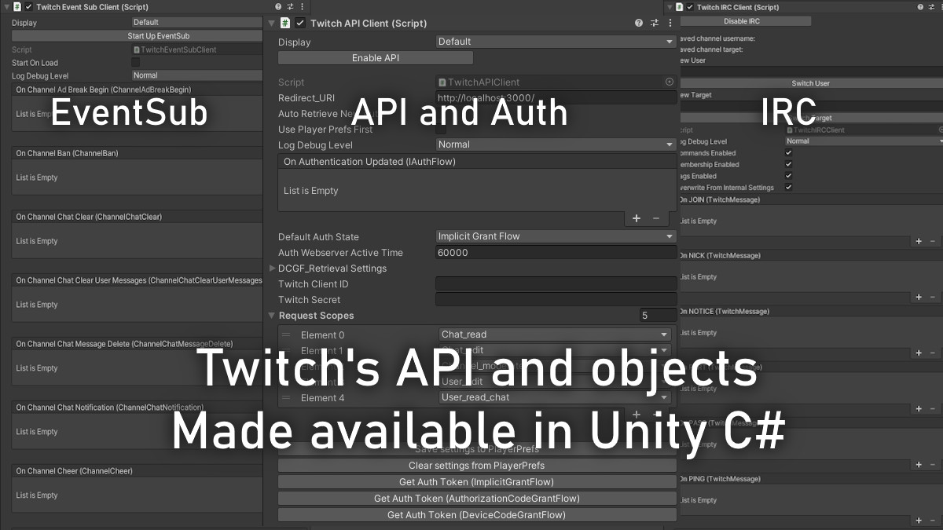Click script icon of Twitch Event Sub Client

[17, 7]
